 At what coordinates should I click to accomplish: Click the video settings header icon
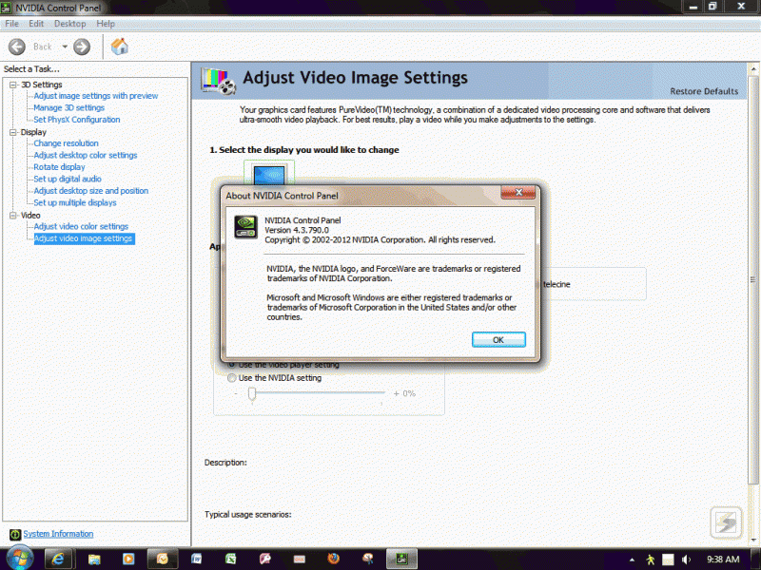tap(218, 81)
